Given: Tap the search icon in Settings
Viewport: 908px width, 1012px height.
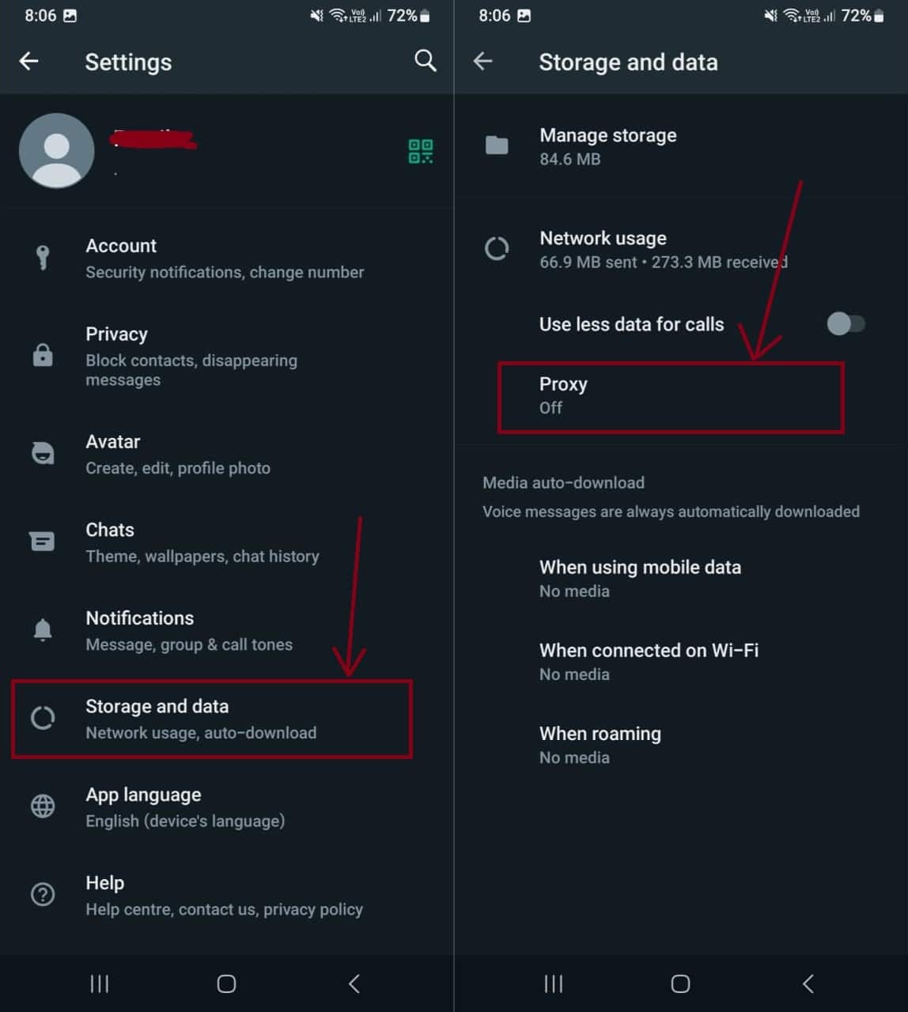Looking at the screenshot, I should [425, 61].
